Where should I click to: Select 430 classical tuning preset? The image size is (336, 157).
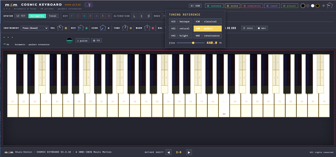pyautogui.click(x=207, y=22)
